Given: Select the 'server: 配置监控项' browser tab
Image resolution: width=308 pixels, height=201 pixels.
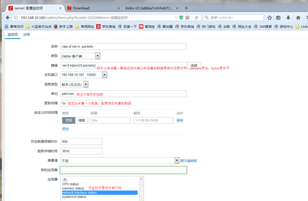Looking at the screenshot, I should point(35,8).
